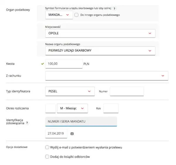Tick Do innego organu podatkowego checkbox
Image resolution: width=176 pixels, height=165 pixels.
pyautogui.click(x=76, y=15)
